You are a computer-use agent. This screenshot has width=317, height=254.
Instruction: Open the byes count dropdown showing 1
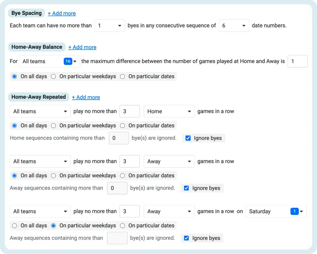(110, 26)
